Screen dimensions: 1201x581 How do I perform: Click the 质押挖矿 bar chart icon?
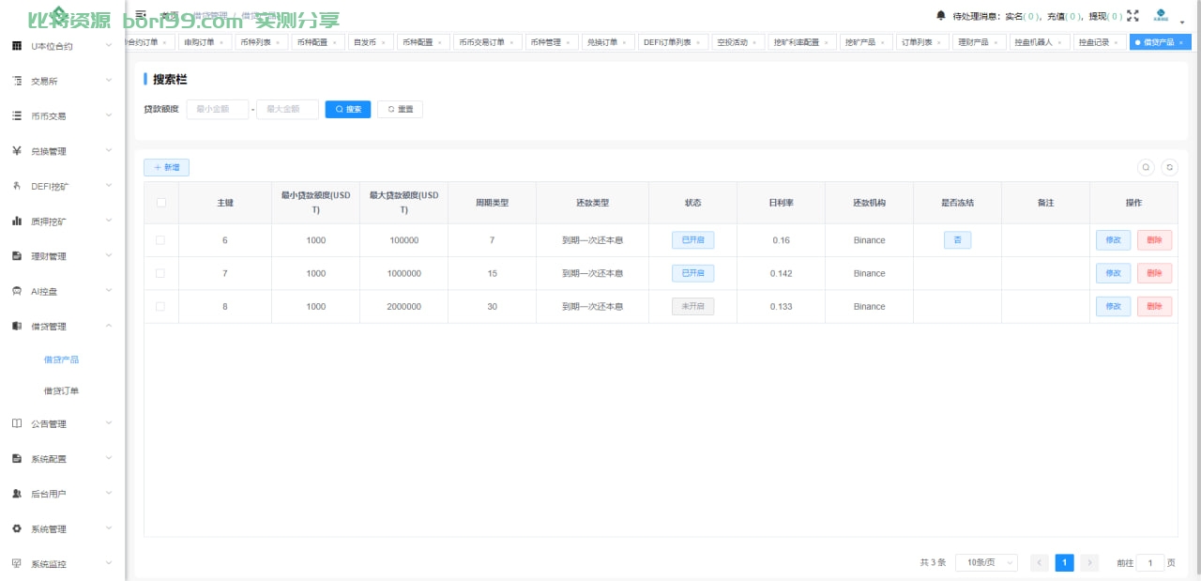[17, 221]
